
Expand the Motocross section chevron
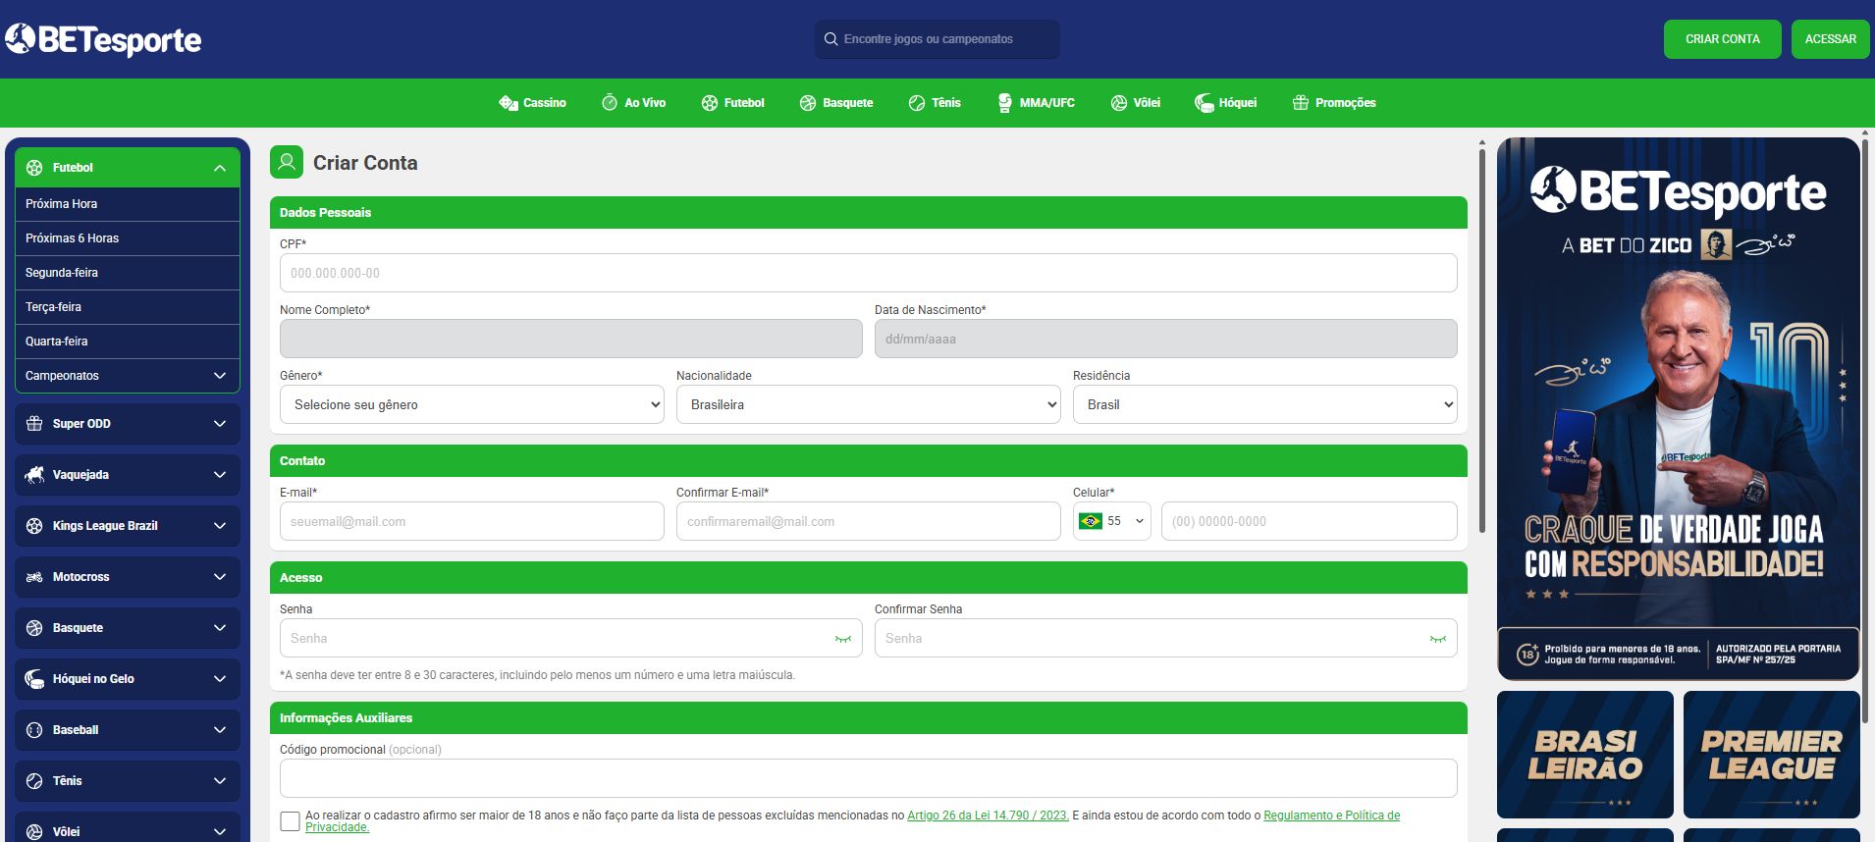[220, 577]
